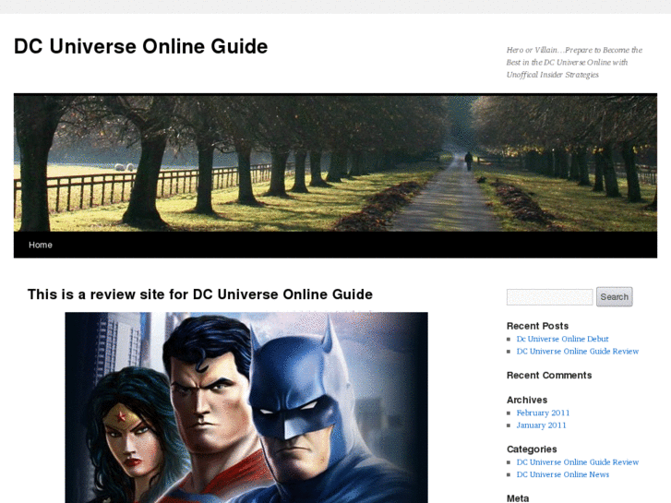The image size is (671, 503).
Task: Open DC Universe Online Guide Review category
Action: 577,461
